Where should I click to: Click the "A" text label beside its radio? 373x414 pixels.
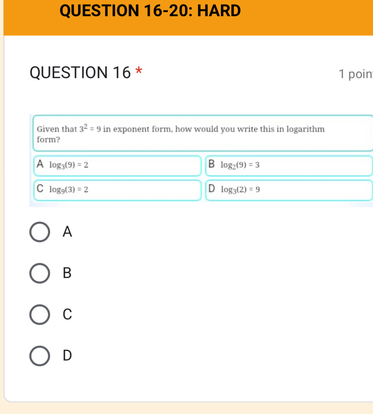tap(67, 232)
